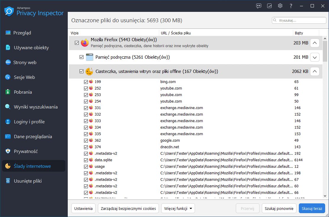
Task: Uncheck the Ciasteczka group checkbox
Action: coord(81,71)
